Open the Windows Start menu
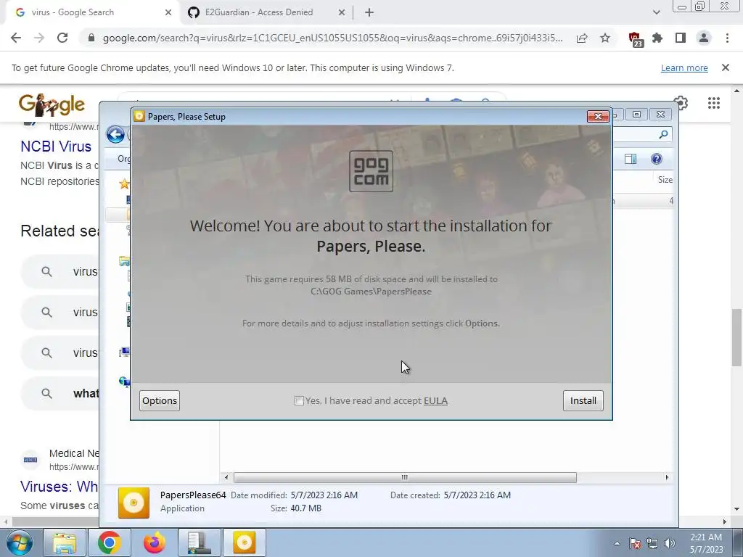 click(18, 542)
